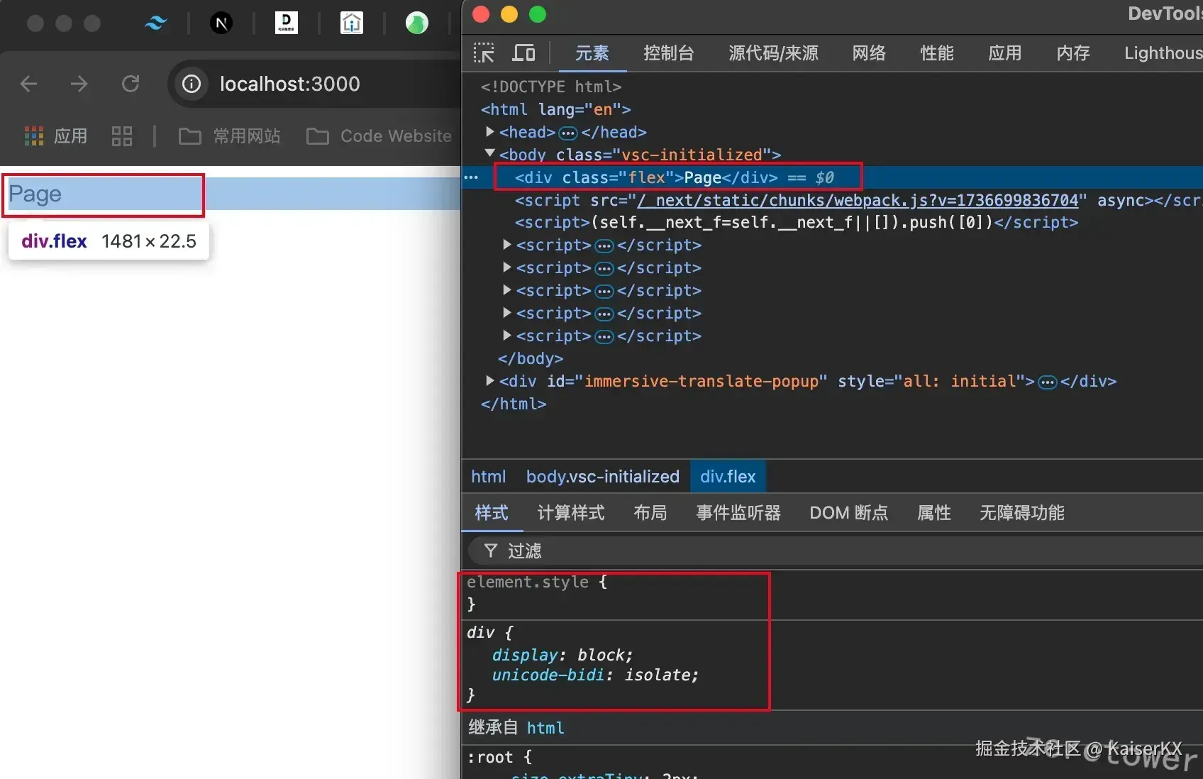Click the 过滤 styles filter field
The height and width of the screenshot is (779, 1203).
[x=836, y=551]
